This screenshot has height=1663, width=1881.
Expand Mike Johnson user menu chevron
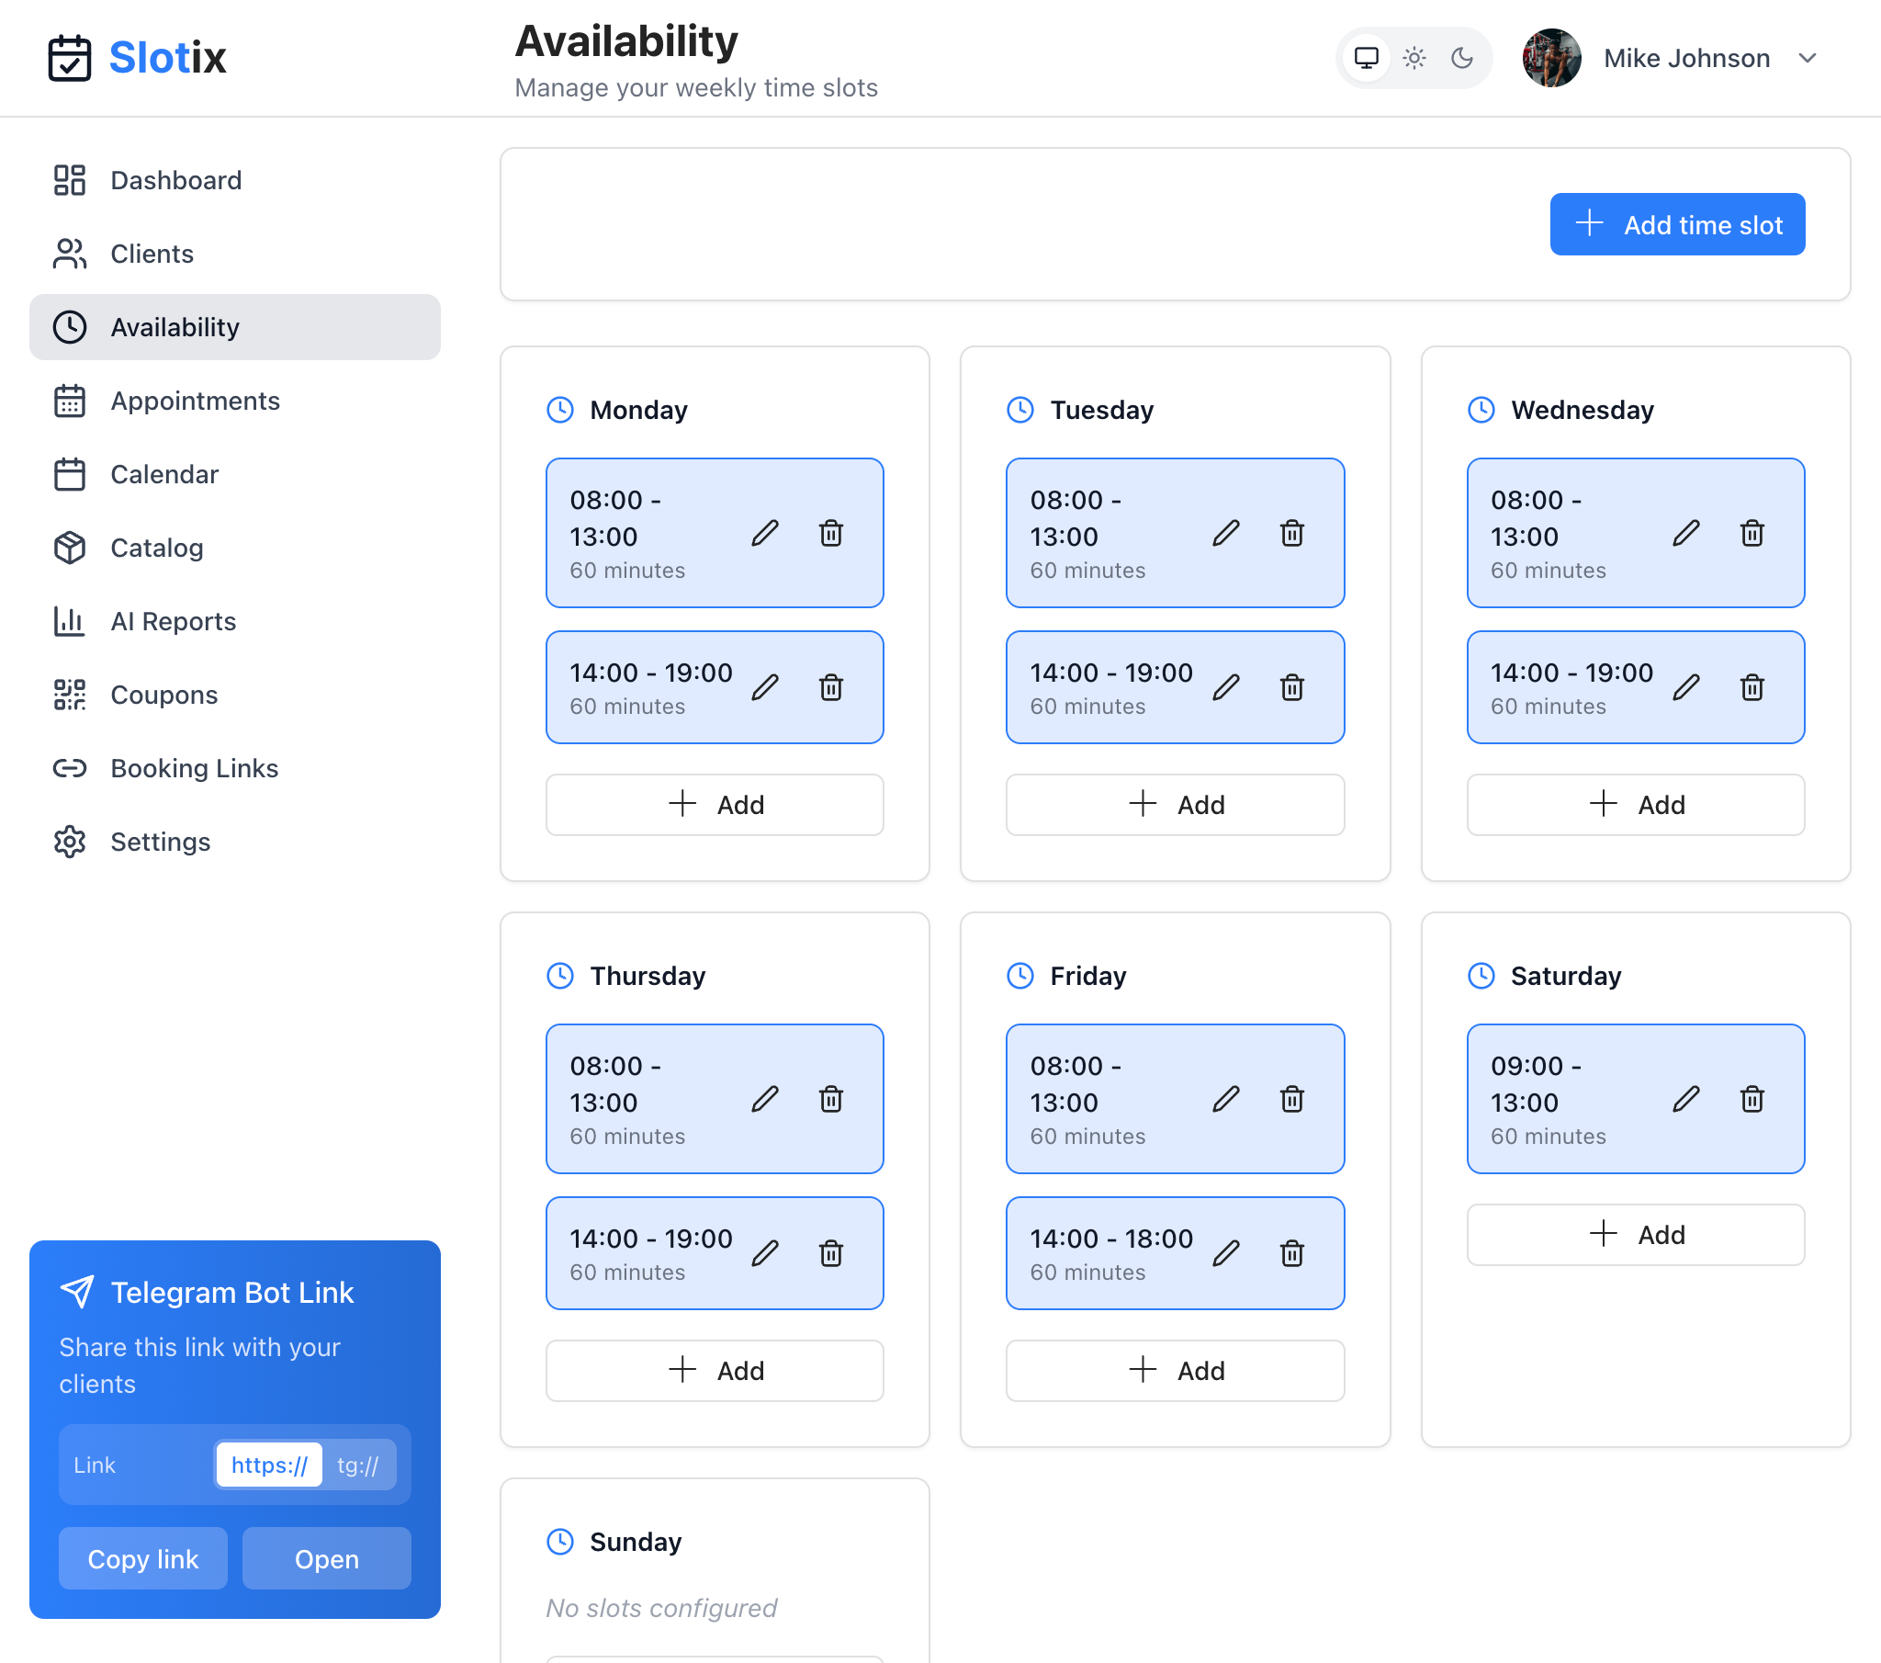click(x=1807, y=58)
